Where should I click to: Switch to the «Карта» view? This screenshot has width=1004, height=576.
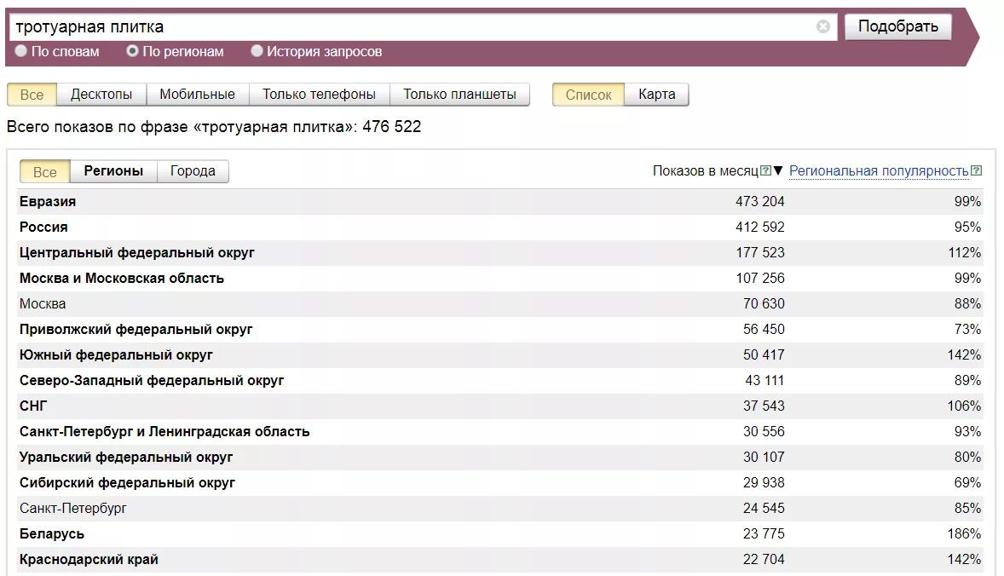pos(656,94)
